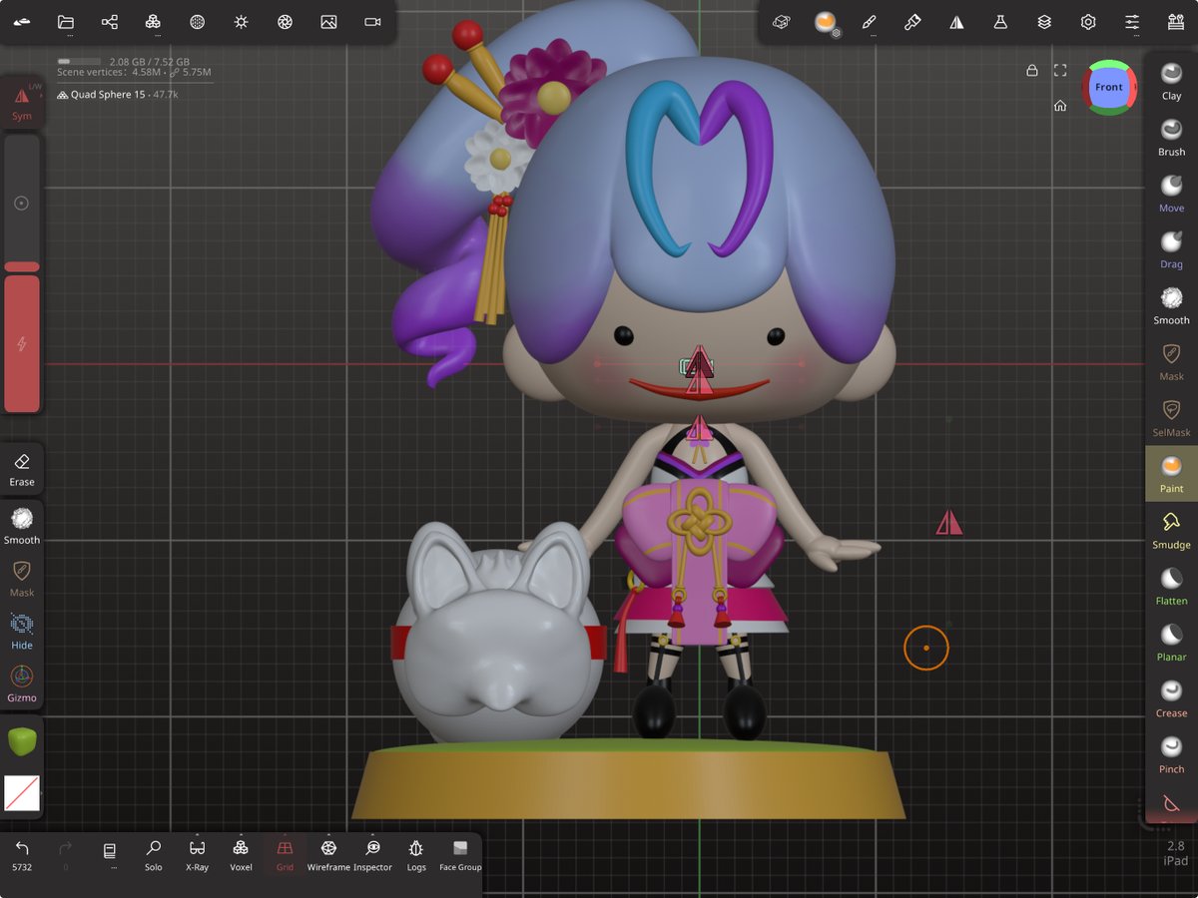The width and height of the screenshot is (1198, 898).
Task: Toggle the Inspector view
Action: [372, 855]
